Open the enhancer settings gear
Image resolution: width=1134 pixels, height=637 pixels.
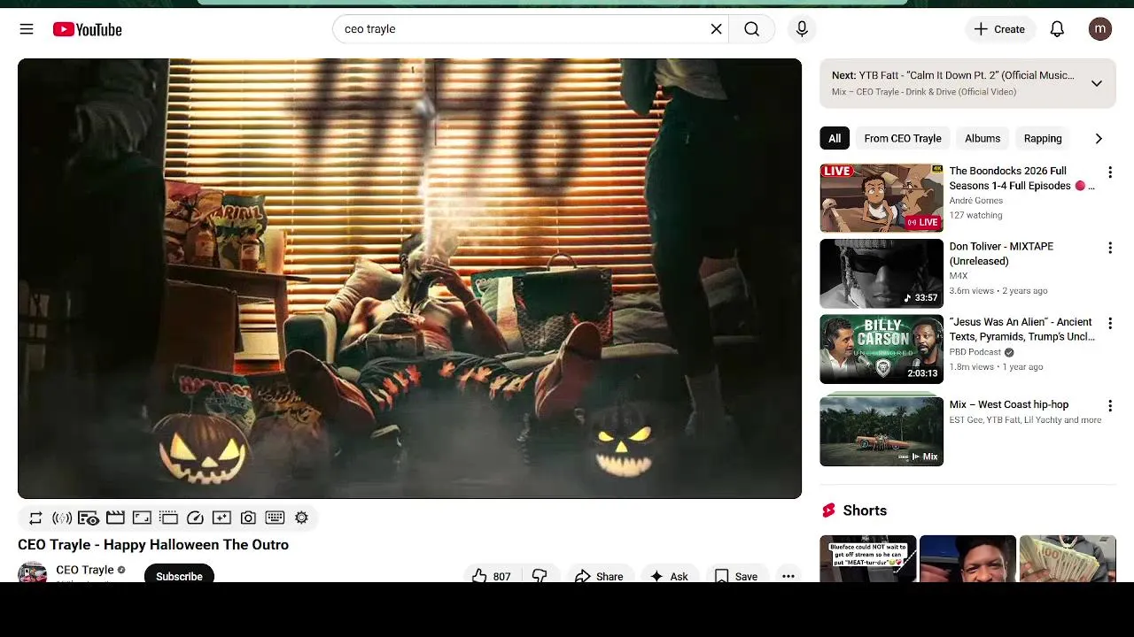pos(301,518)
